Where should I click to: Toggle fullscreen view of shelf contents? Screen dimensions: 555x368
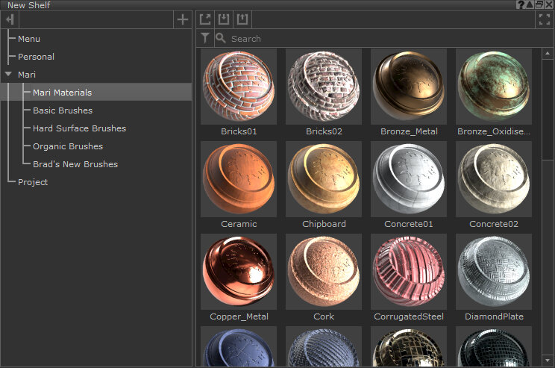point(544,20)
